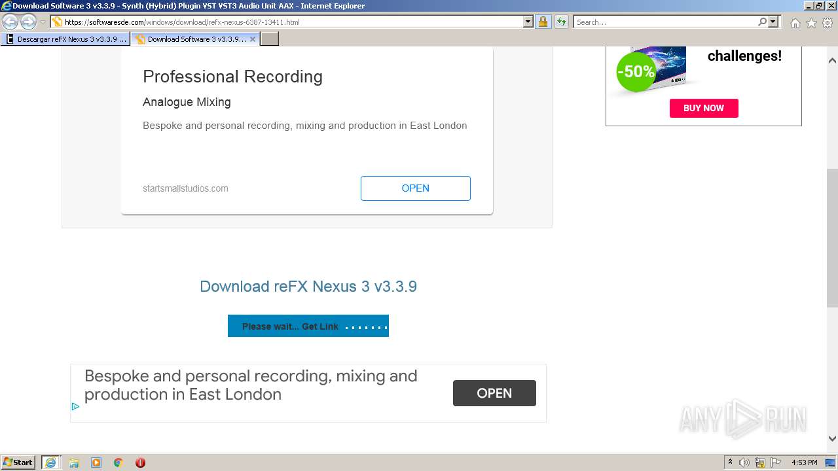Screen dimensions: 838x471
Task: Click the page scrollbar down arrow
Action: coord(832,438)
